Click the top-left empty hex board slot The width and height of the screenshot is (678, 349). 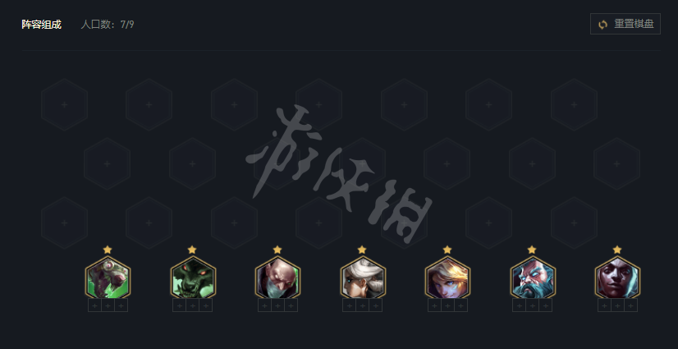(x=64, y=104)
